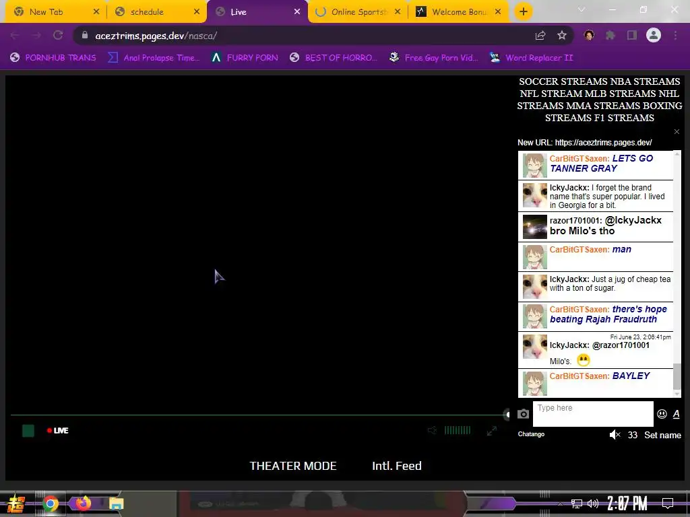The width and height of the screenshot is (690, 517).
Task: Open the avatar extension icon
Action: tap(589, 36)
